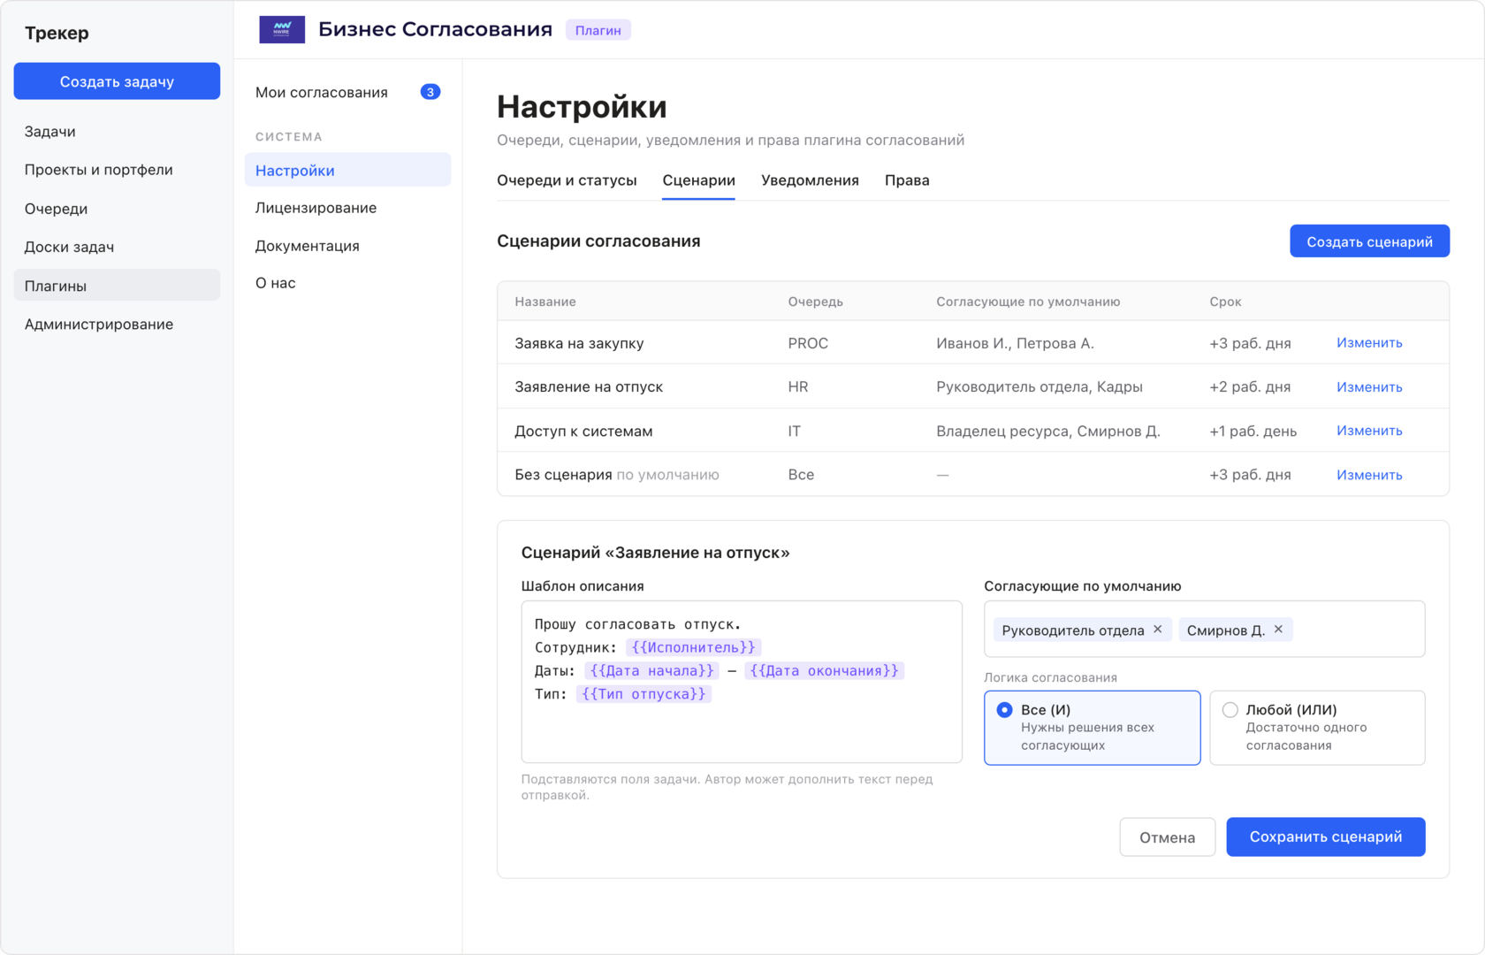Click the '{{Дата начала}}' template variable
This screenshot has width=1485, height=955.
pos(651,670)
